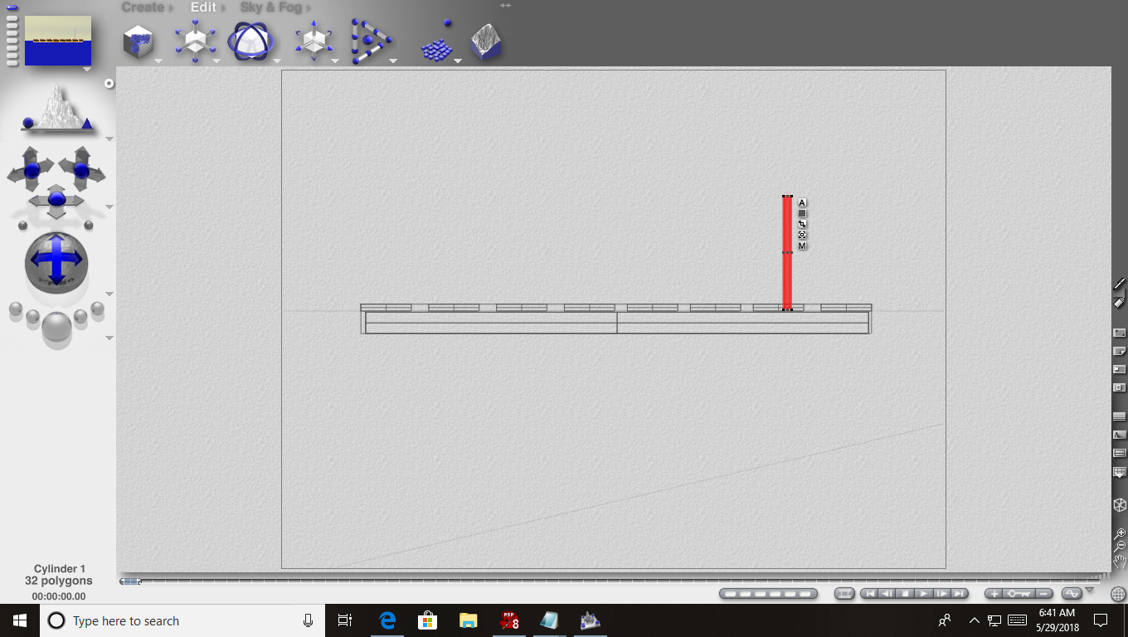Click the lower camera cross control

coord(56,200)
